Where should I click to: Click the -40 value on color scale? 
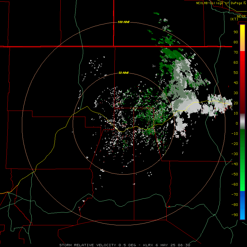click(x=235, y=164)
